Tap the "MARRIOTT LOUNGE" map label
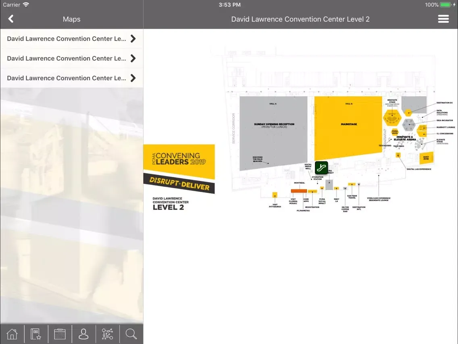This screenshot has width=458, height=344. pyautogui.click(x=446, y=127)
